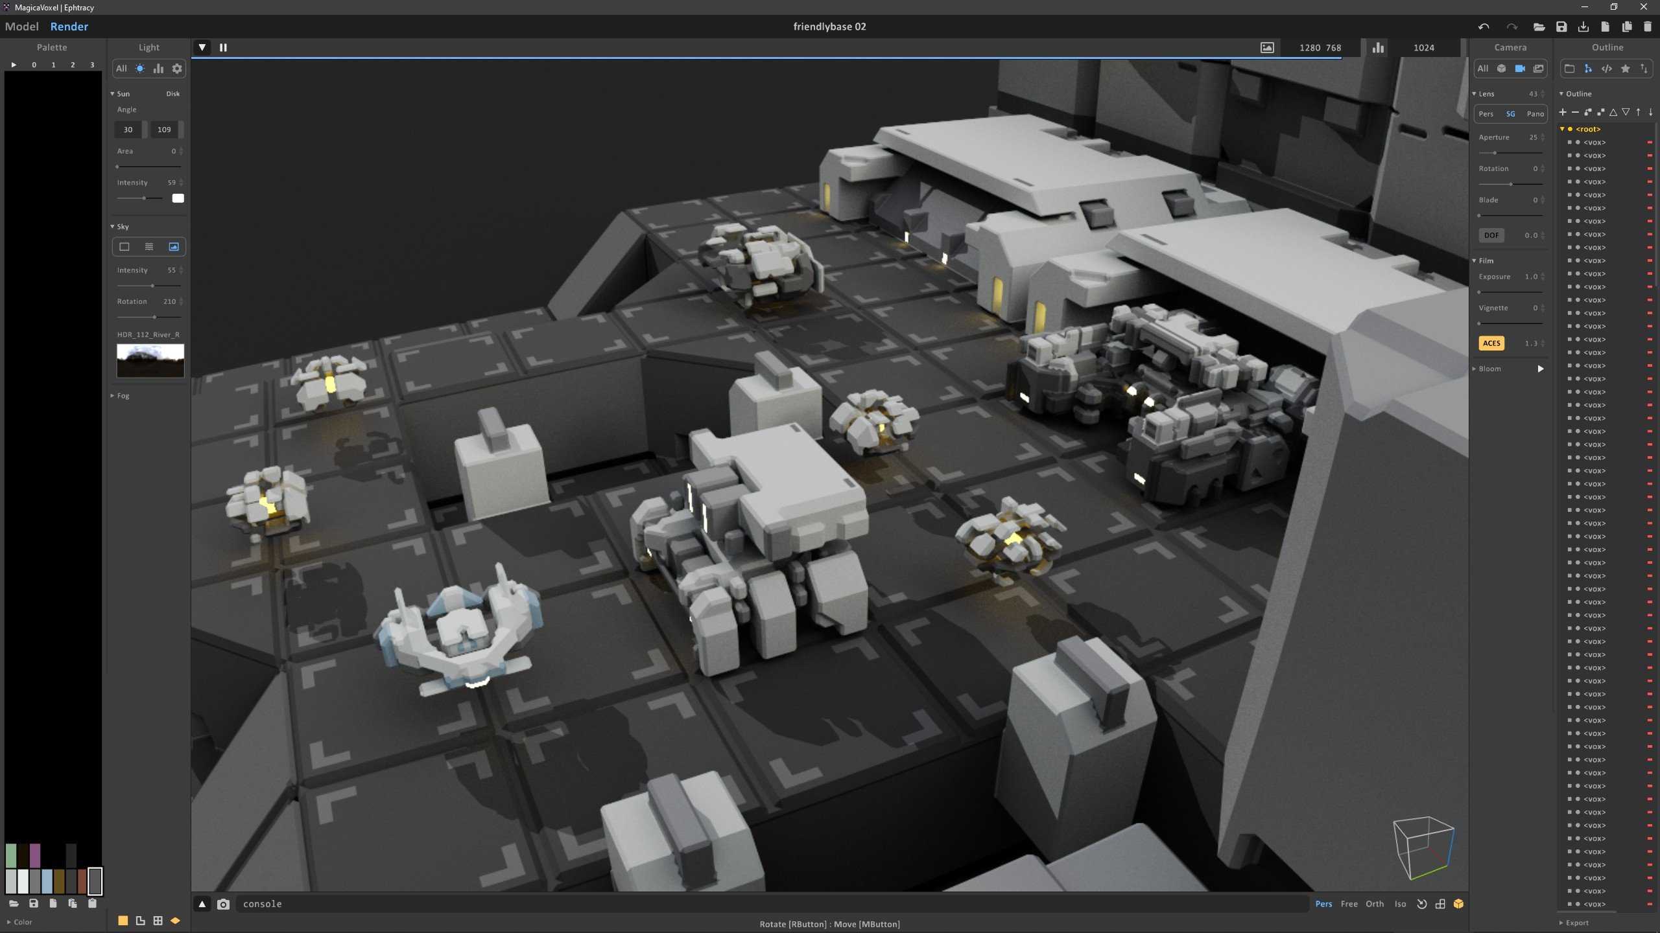Collapse the Lens section
1660x933 pixels.
(1474, 94)
